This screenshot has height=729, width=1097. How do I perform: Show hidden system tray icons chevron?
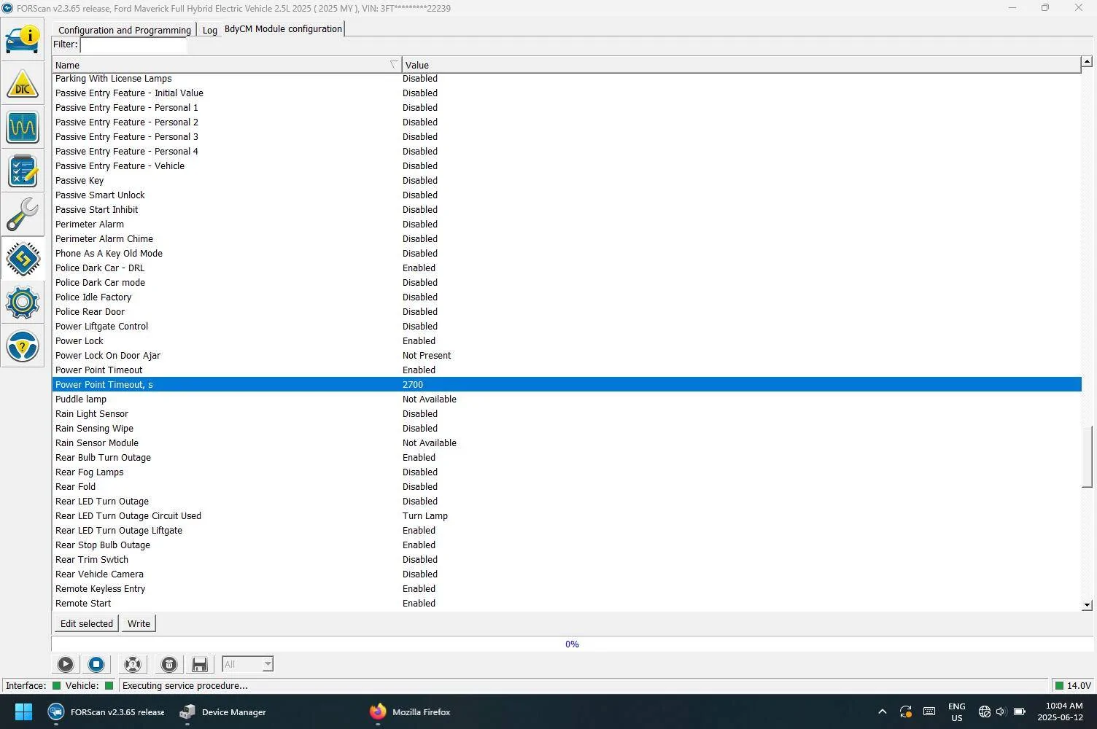coord(882,712)
